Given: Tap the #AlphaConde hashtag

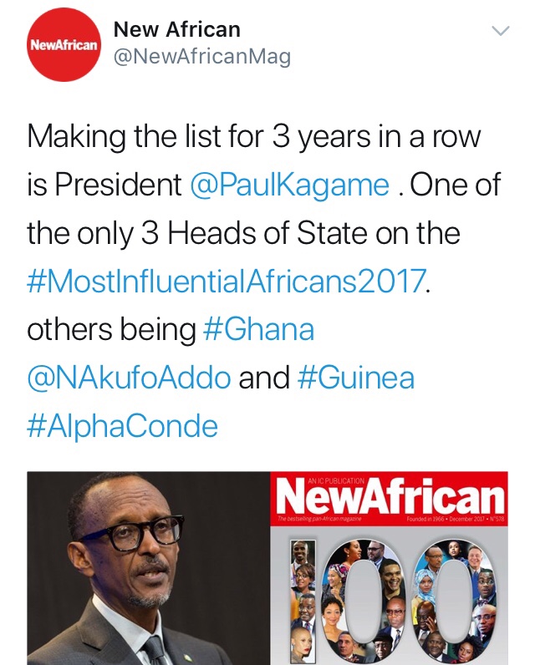Looking at the screenshot, I should [x=122, y=427].
